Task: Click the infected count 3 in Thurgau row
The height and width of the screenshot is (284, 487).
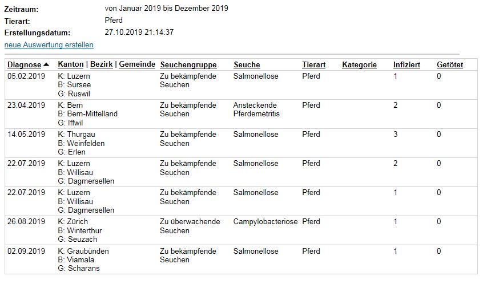Action: pos(396,135)
